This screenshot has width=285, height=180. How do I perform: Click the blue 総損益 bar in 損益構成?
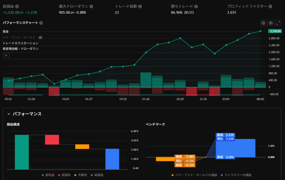pos(112,159)
